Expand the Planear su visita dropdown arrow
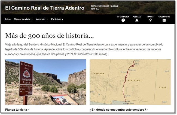Screen dimensions: 177x115 [32, 19]
